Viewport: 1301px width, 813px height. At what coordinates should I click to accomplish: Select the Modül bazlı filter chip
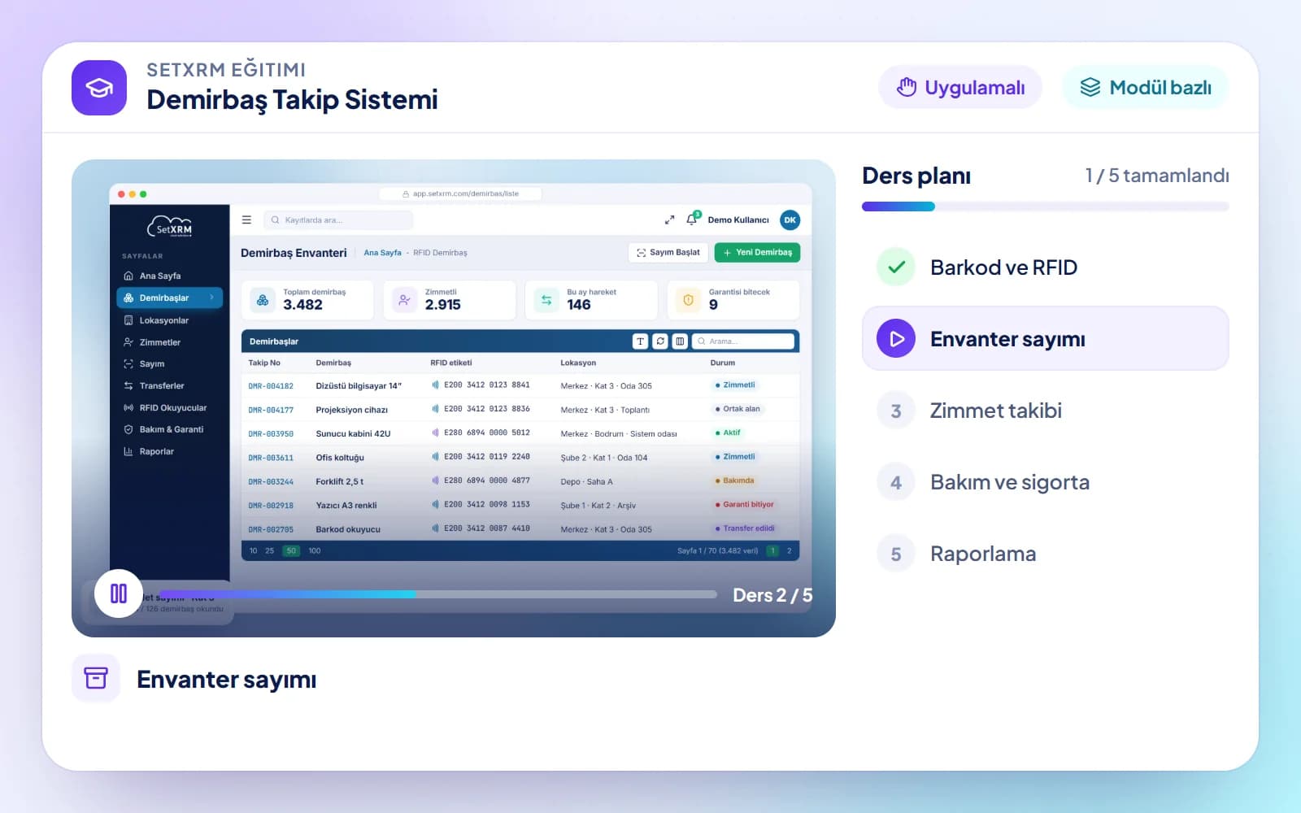click(x=1145, y=87)
